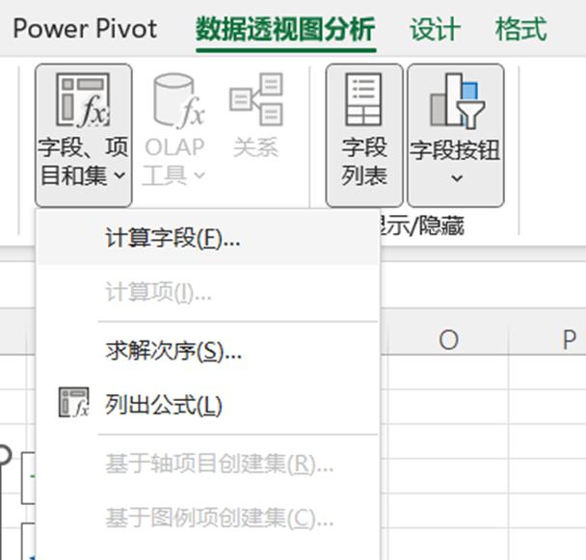The height and width of the screenshot is (560, 586).
Task: Select column P header
Action: tap(569, 339)
